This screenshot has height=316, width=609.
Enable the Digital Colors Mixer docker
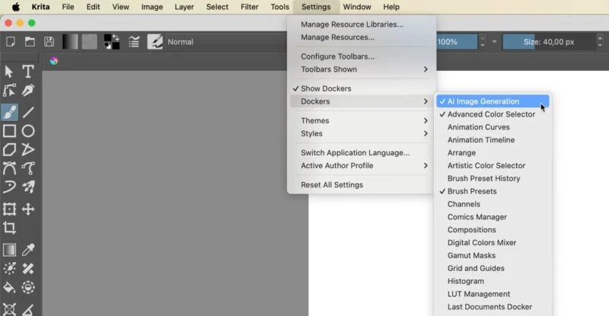coord(493,243)
